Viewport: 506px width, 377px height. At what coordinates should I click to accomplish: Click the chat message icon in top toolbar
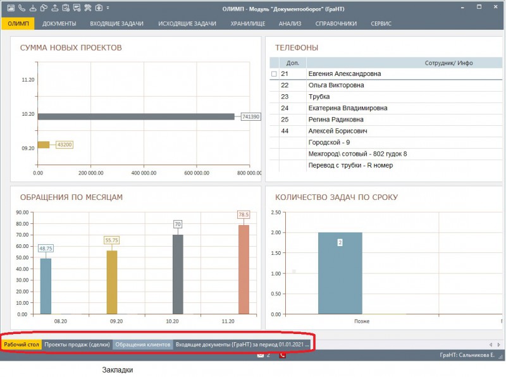(77, 8)
